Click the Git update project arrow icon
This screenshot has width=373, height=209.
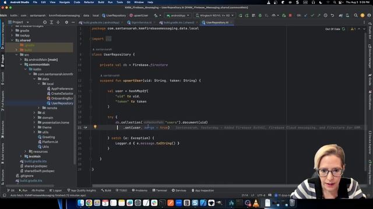click(305, 16)
